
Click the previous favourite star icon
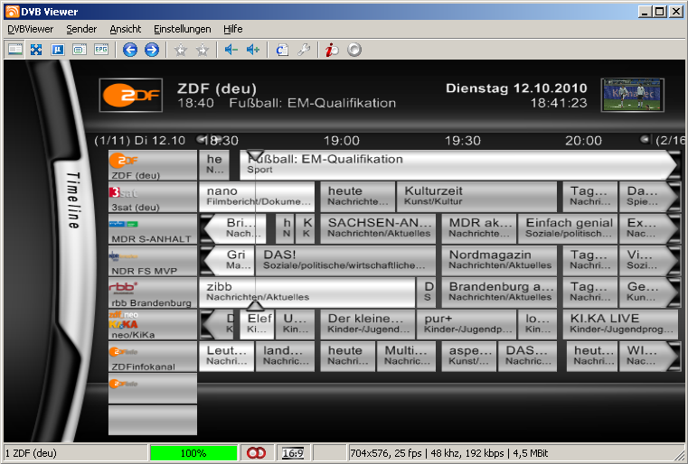click(x=180, y=50)
